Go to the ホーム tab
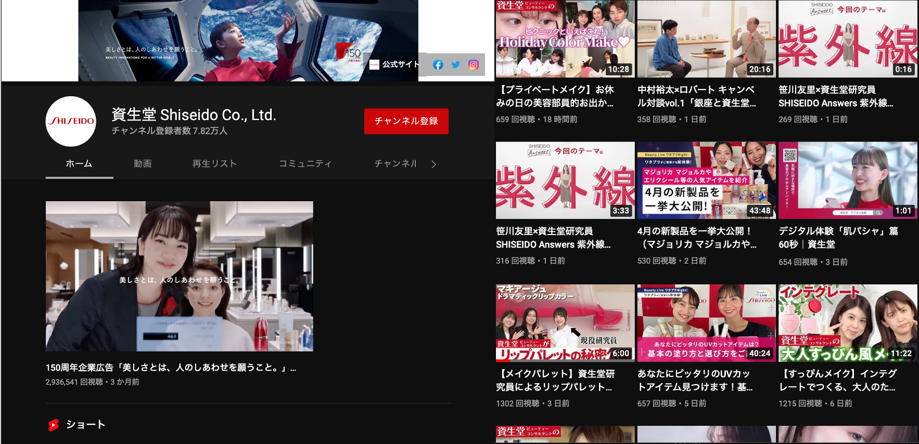 tap(79, 164)
